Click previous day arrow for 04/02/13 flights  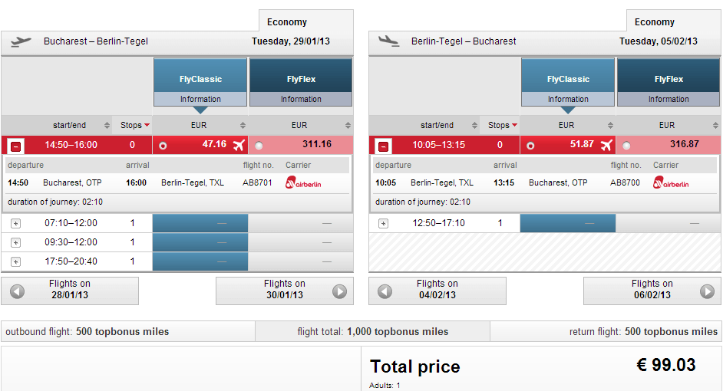click(x=385, y=291)
